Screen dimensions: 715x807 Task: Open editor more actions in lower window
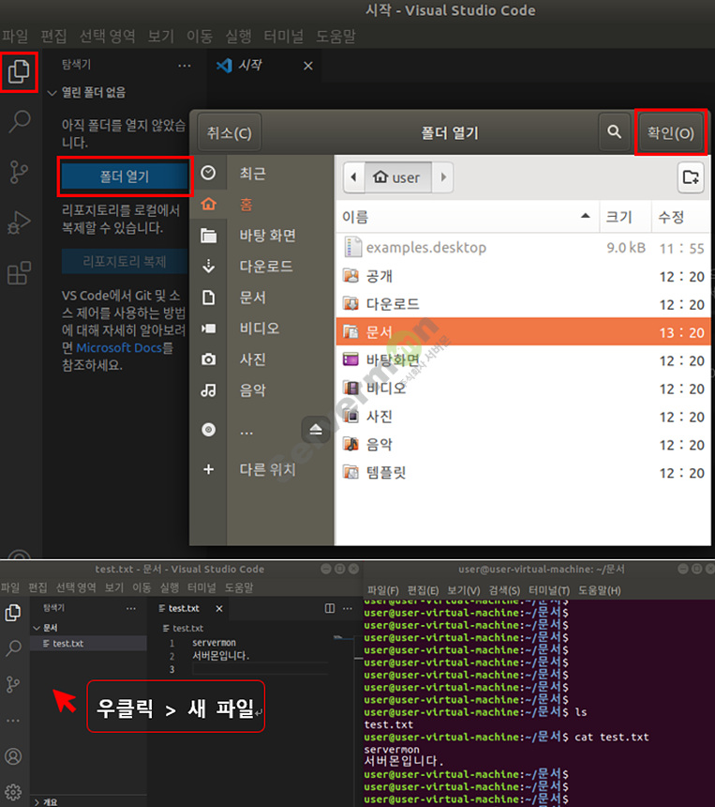click(x=348, y=608)
